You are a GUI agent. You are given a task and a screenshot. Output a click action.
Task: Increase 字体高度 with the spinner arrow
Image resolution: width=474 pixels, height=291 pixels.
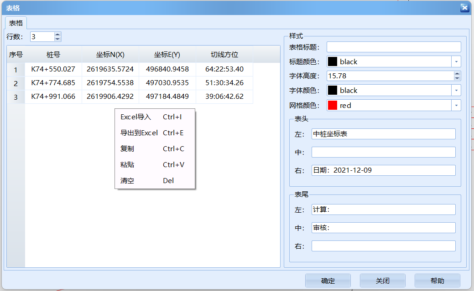point(458,73)
